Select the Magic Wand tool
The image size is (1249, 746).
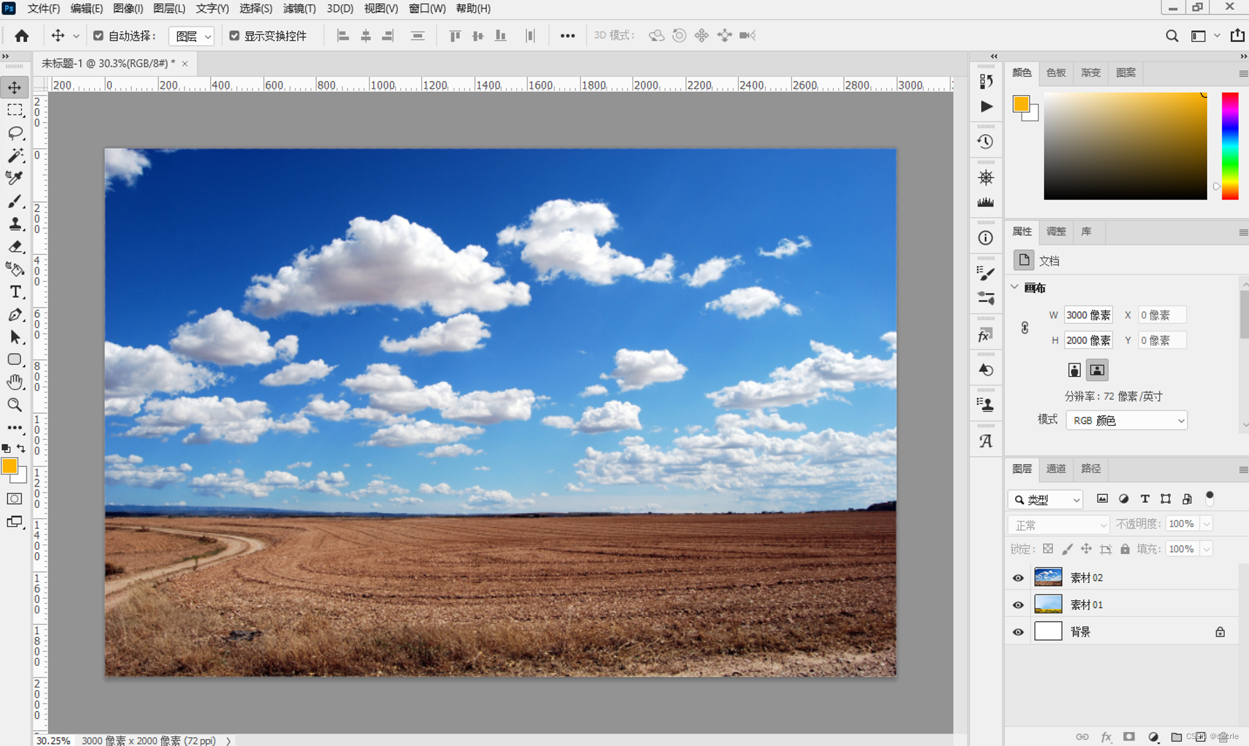point(15,155)
